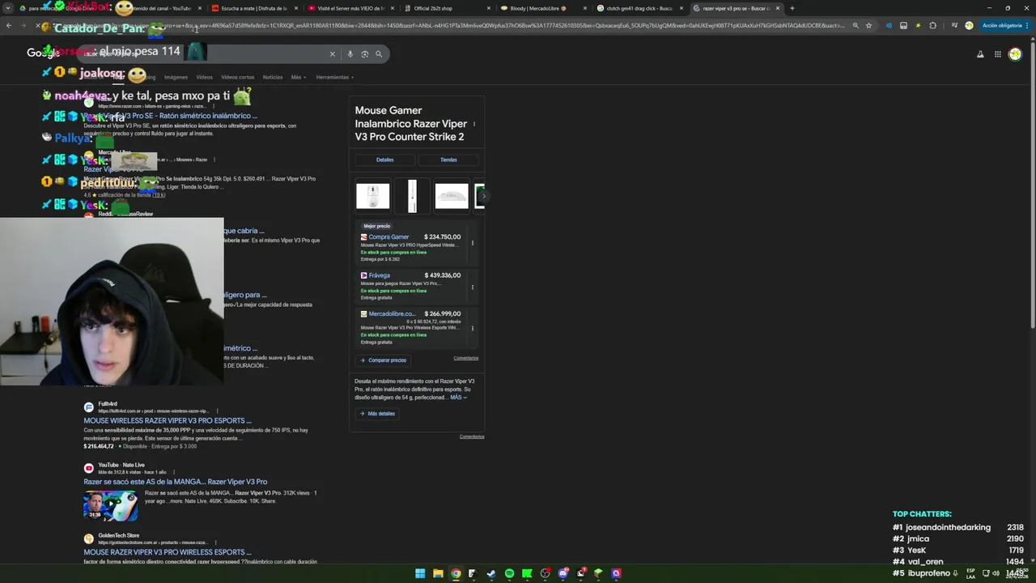Switch to 'Visité el Server más VIEJO' tab
Image resolution: width=1036 pixels, height=583 pixels.
(350, 8)
